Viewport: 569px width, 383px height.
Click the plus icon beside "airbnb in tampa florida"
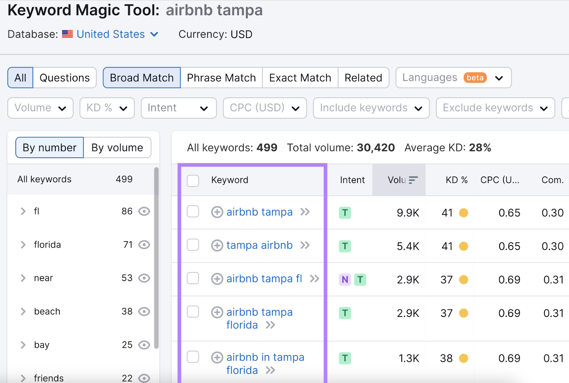click(217, 357)
